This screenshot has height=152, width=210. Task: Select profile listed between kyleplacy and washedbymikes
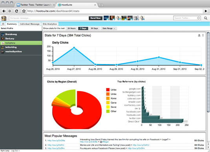tap(21, 47)
